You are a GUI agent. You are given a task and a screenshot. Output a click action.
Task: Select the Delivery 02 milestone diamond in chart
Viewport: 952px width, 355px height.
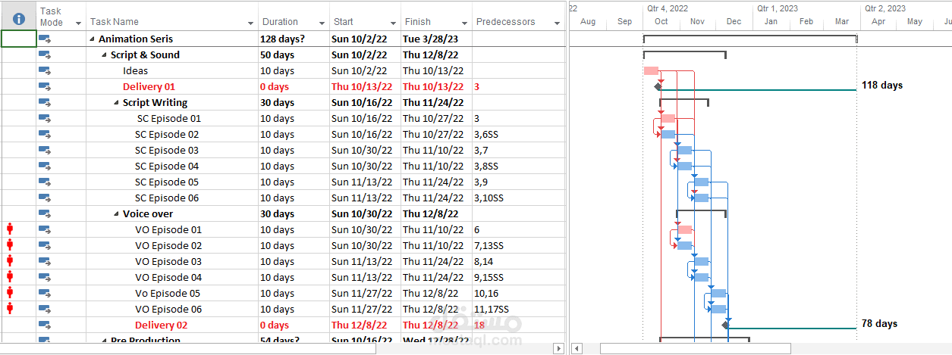point(726,325)
